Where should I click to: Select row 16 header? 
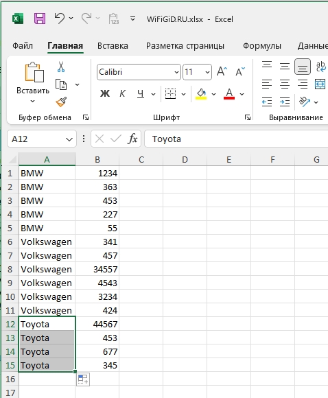coord(10,379)
